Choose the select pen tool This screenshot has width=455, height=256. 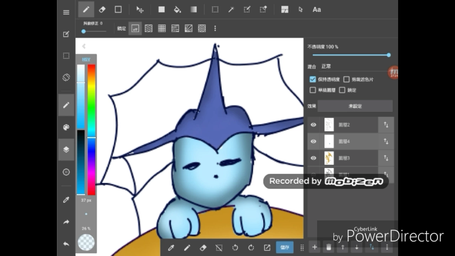(247, 10)
